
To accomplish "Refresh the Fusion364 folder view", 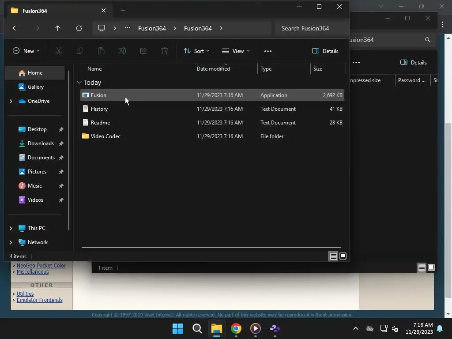I will pyautogui.click(x=79, y=28).
